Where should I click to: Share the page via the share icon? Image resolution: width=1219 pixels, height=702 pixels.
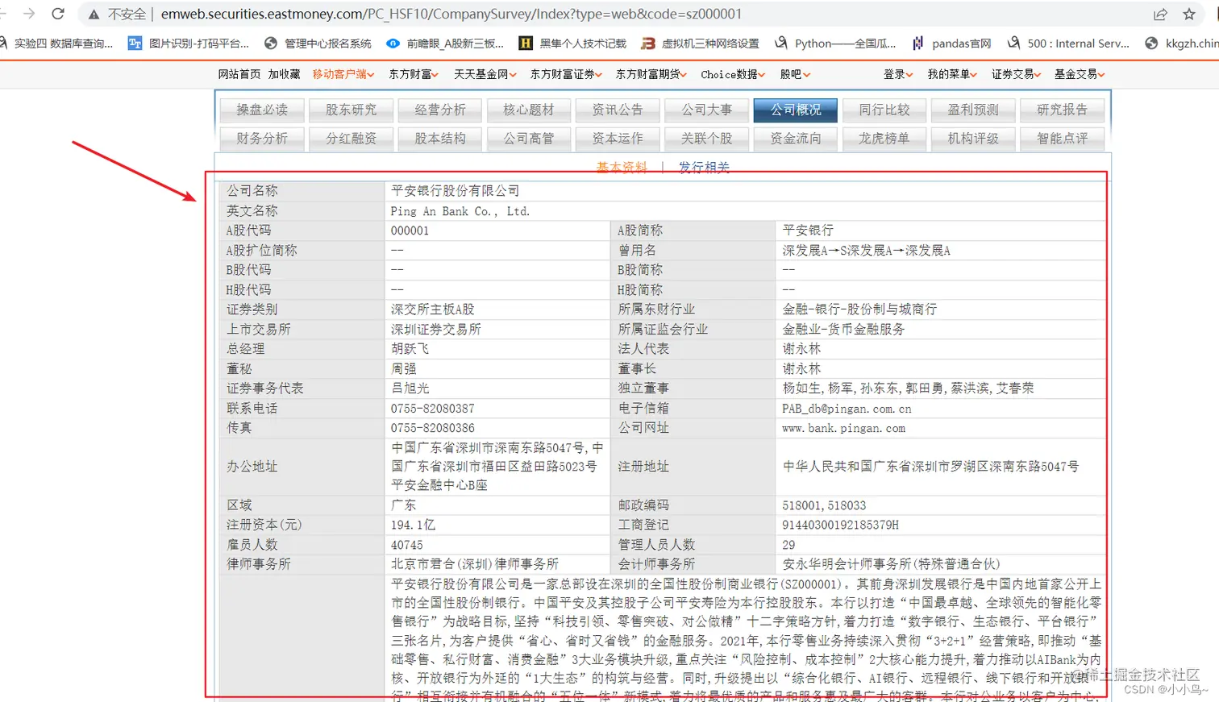pyautogui.click(x=1160, y=14)
